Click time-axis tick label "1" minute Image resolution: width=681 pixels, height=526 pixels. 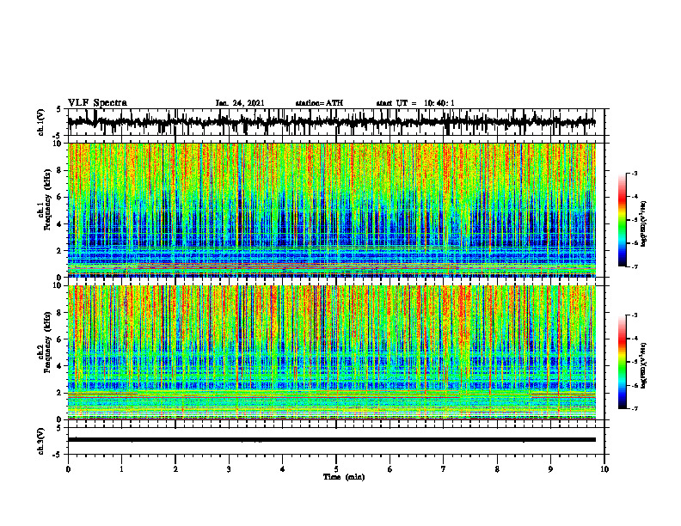121,469
